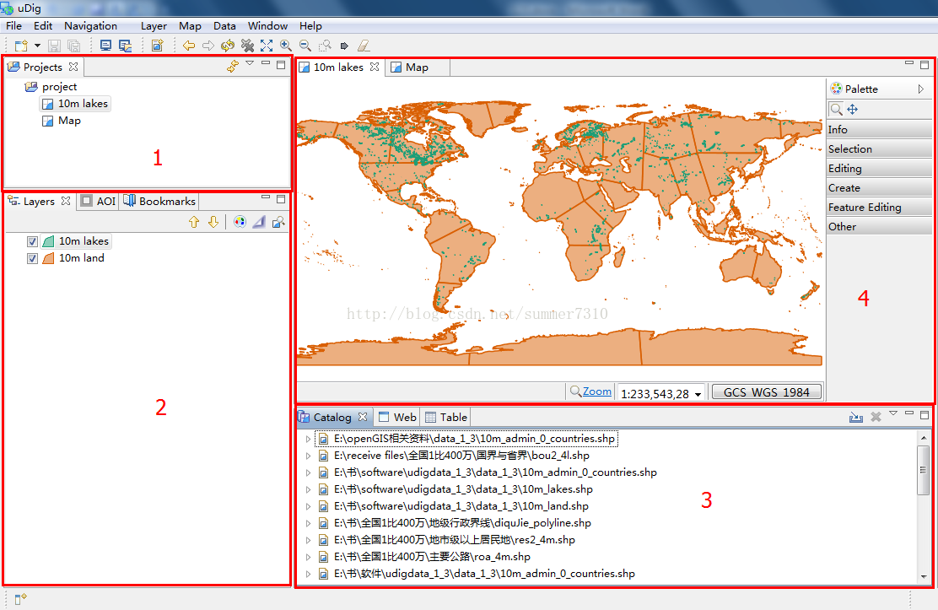This screenshot has height=610, width=938.
Task: Click the status bar icon at bottom left
Action: click(21, 599)
